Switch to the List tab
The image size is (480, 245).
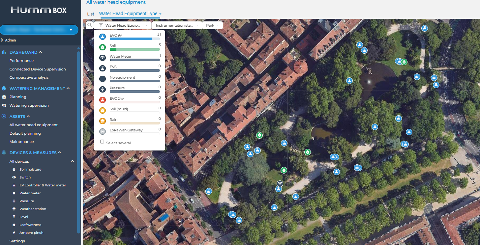point(90,14)
